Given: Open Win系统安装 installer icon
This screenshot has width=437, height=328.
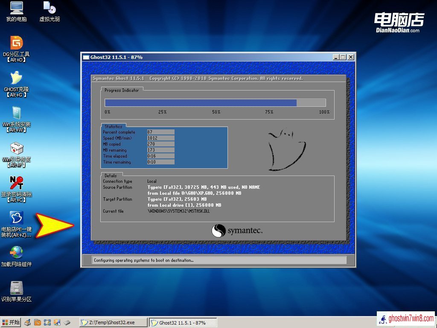Looking at the screenshot, I should click(x=16, y=113).
